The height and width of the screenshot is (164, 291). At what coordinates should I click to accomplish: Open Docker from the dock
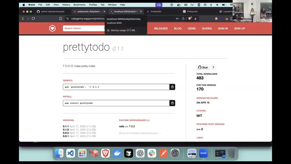[117, 153]
